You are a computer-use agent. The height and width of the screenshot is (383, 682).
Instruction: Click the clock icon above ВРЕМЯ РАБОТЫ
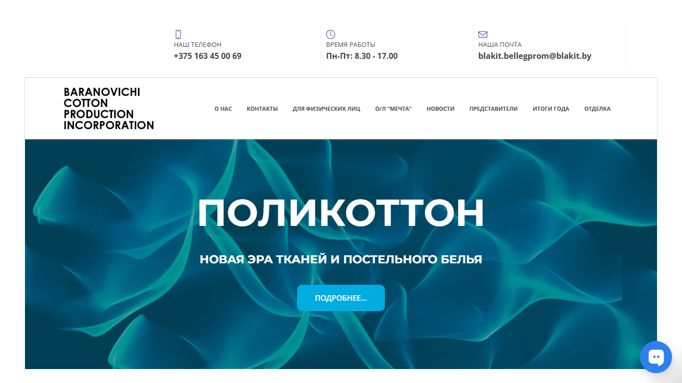coord(331,34)
